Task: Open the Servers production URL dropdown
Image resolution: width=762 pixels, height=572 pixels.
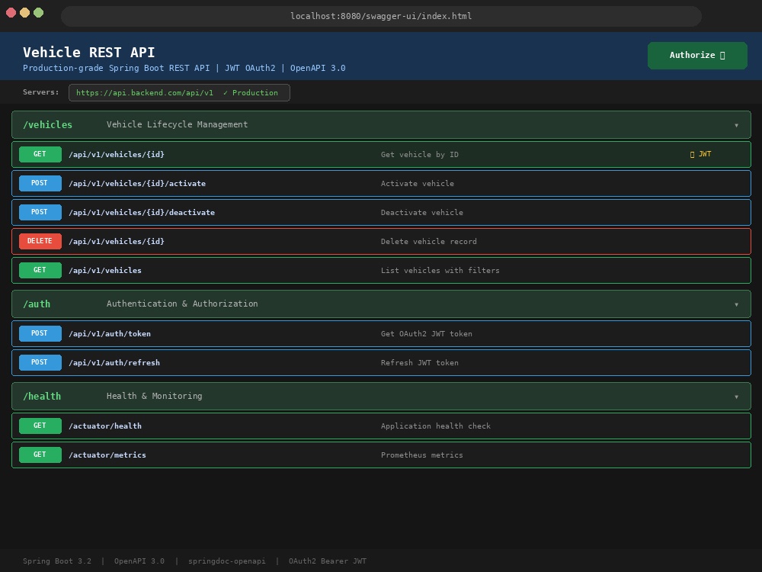Action: (179, 93)
